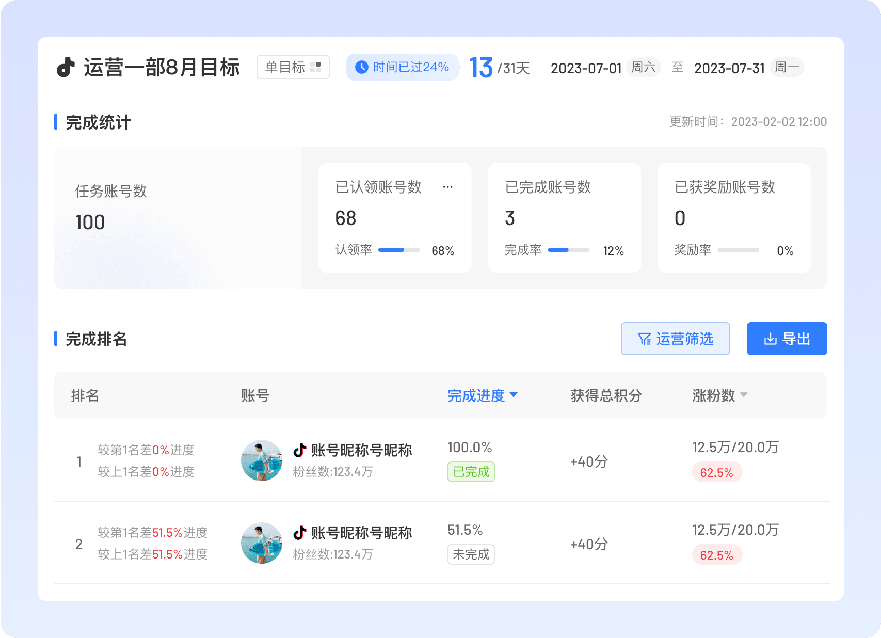881x638 pixels.
Task: Click the 周六 weekday tag
Action: click(x=644, y=67)
